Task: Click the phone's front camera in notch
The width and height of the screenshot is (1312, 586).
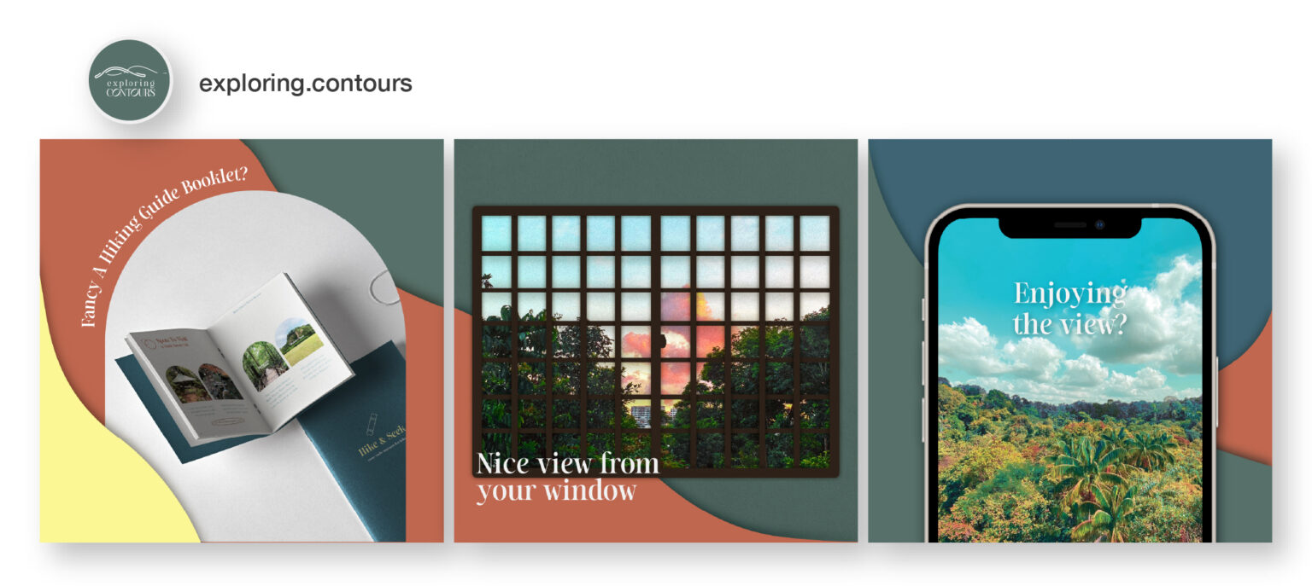Action: click(1100, 225)
